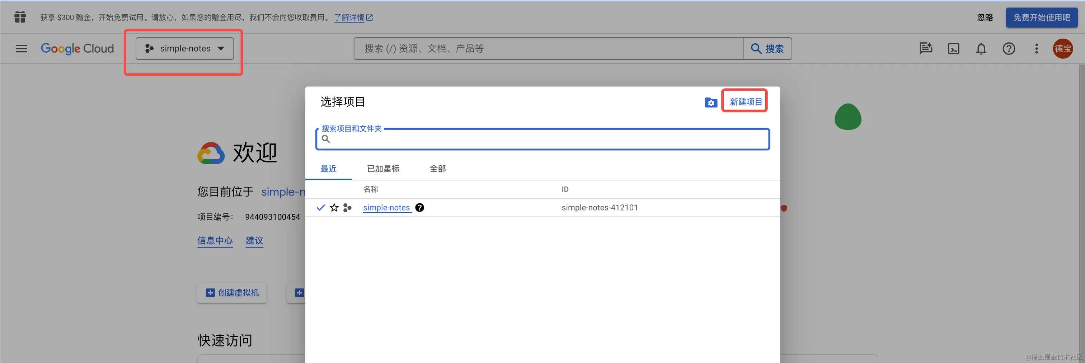Screen dimensions: 1085x363
Task: Open the simple-notes project link
Action: pyautogui.click(x=386, y=208)
